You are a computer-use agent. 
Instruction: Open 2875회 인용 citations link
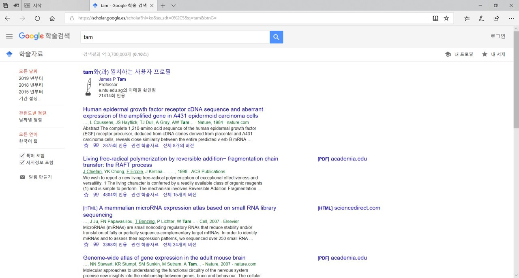[x=115, y=145]
